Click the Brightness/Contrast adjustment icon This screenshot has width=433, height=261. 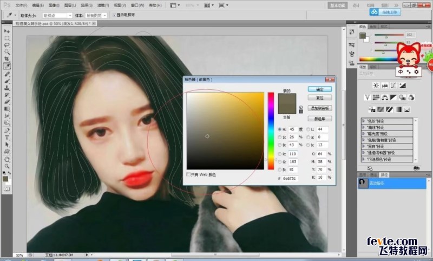point(375,86)
